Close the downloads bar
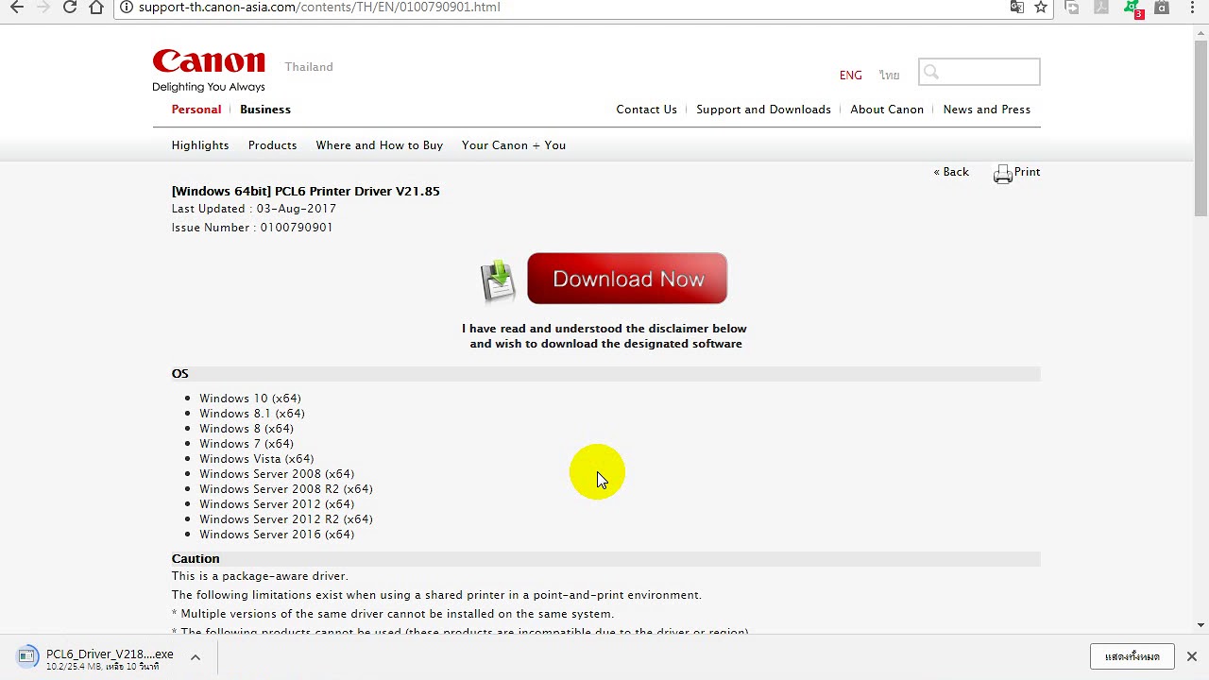The width and height of the screenshot is (1209, 680). tap(1192, 656)
